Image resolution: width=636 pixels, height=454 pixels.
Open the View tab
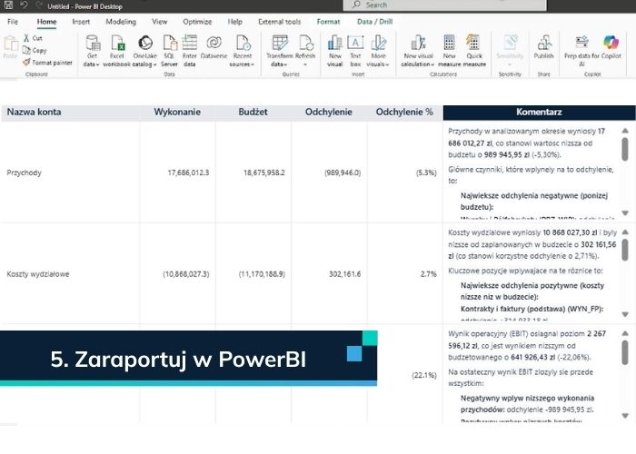159,22
